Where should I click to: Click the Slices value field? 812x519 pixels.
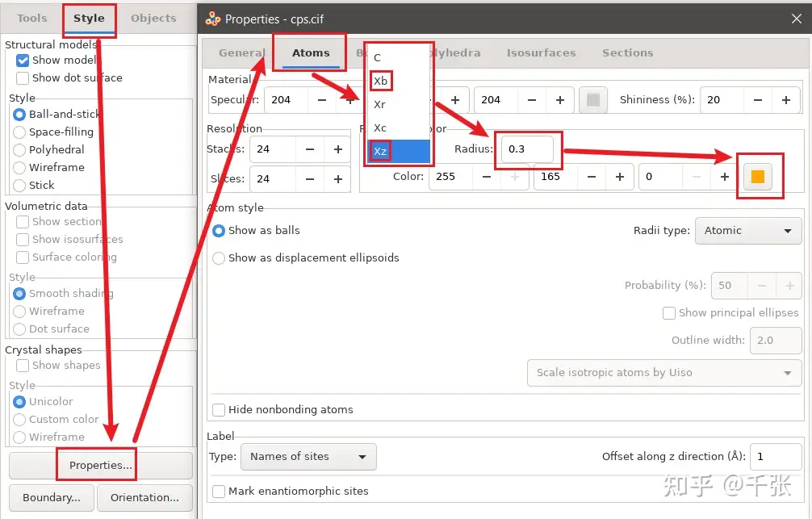(x=273, y=179)
